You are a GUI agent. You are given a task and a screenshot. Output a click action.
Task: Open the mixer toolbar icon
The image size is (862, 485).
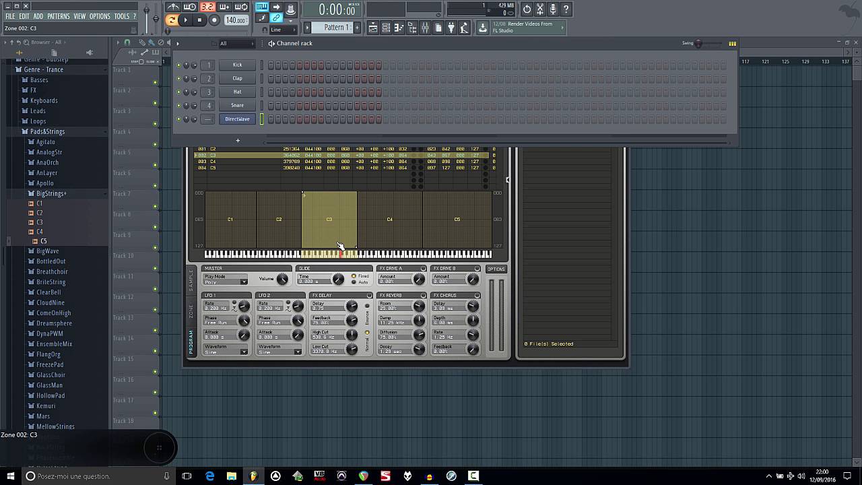tap(425, 28)
